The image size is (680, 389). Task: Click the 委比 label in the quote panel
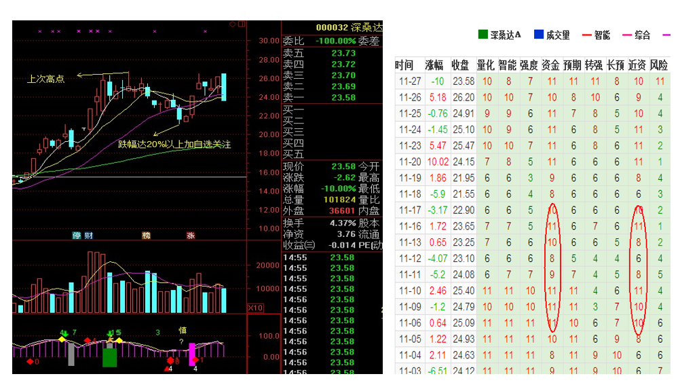click(x=294, y=41)
